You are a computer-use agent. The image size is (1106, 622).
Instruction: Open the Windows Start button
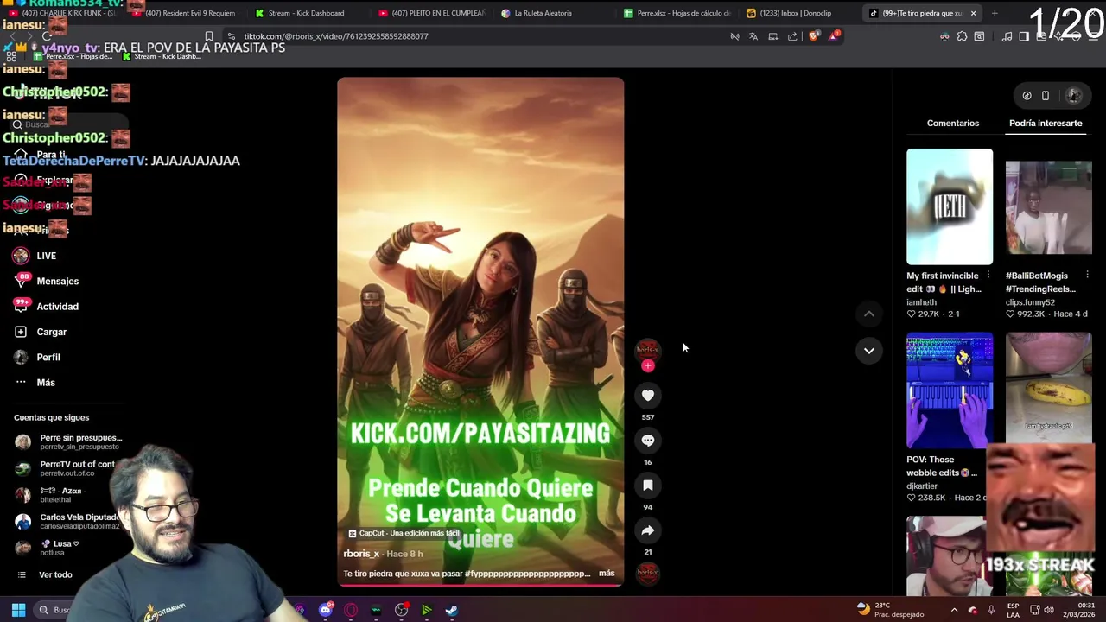click(18, 610)
